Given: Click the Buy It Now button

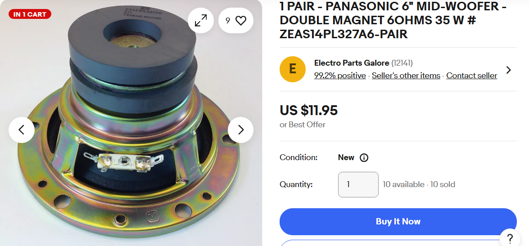Looking at the screenshot, I should 398,221.
